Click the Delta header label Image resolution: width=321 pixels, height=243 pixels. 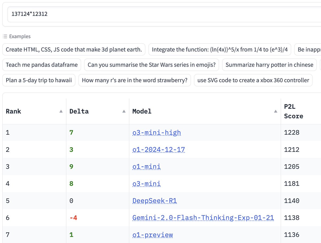point(79,111)
